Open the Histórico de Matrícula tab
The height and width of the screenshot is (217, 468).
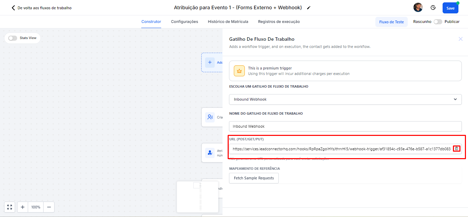tap(228, 22)
